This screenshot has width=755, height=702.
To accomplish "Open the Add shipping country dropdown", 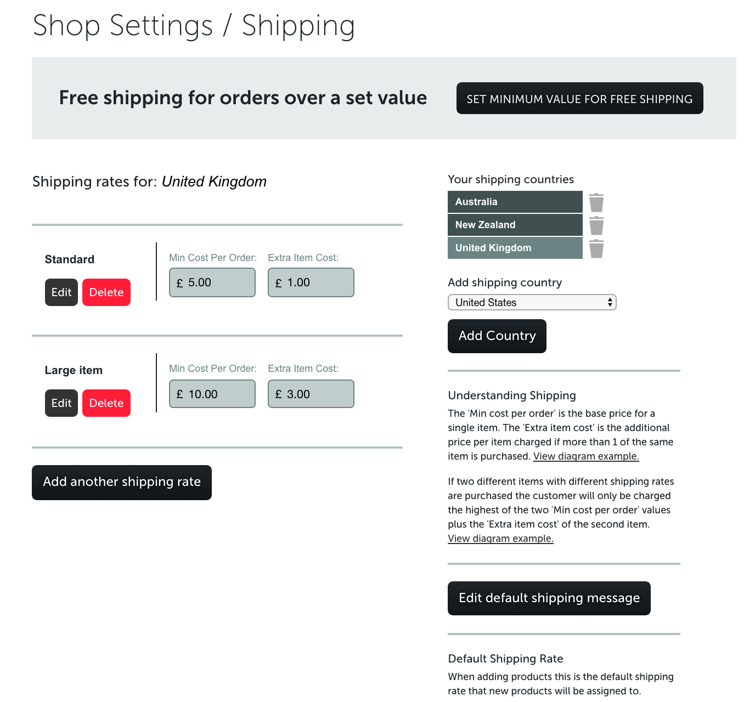I will [532, 302].
